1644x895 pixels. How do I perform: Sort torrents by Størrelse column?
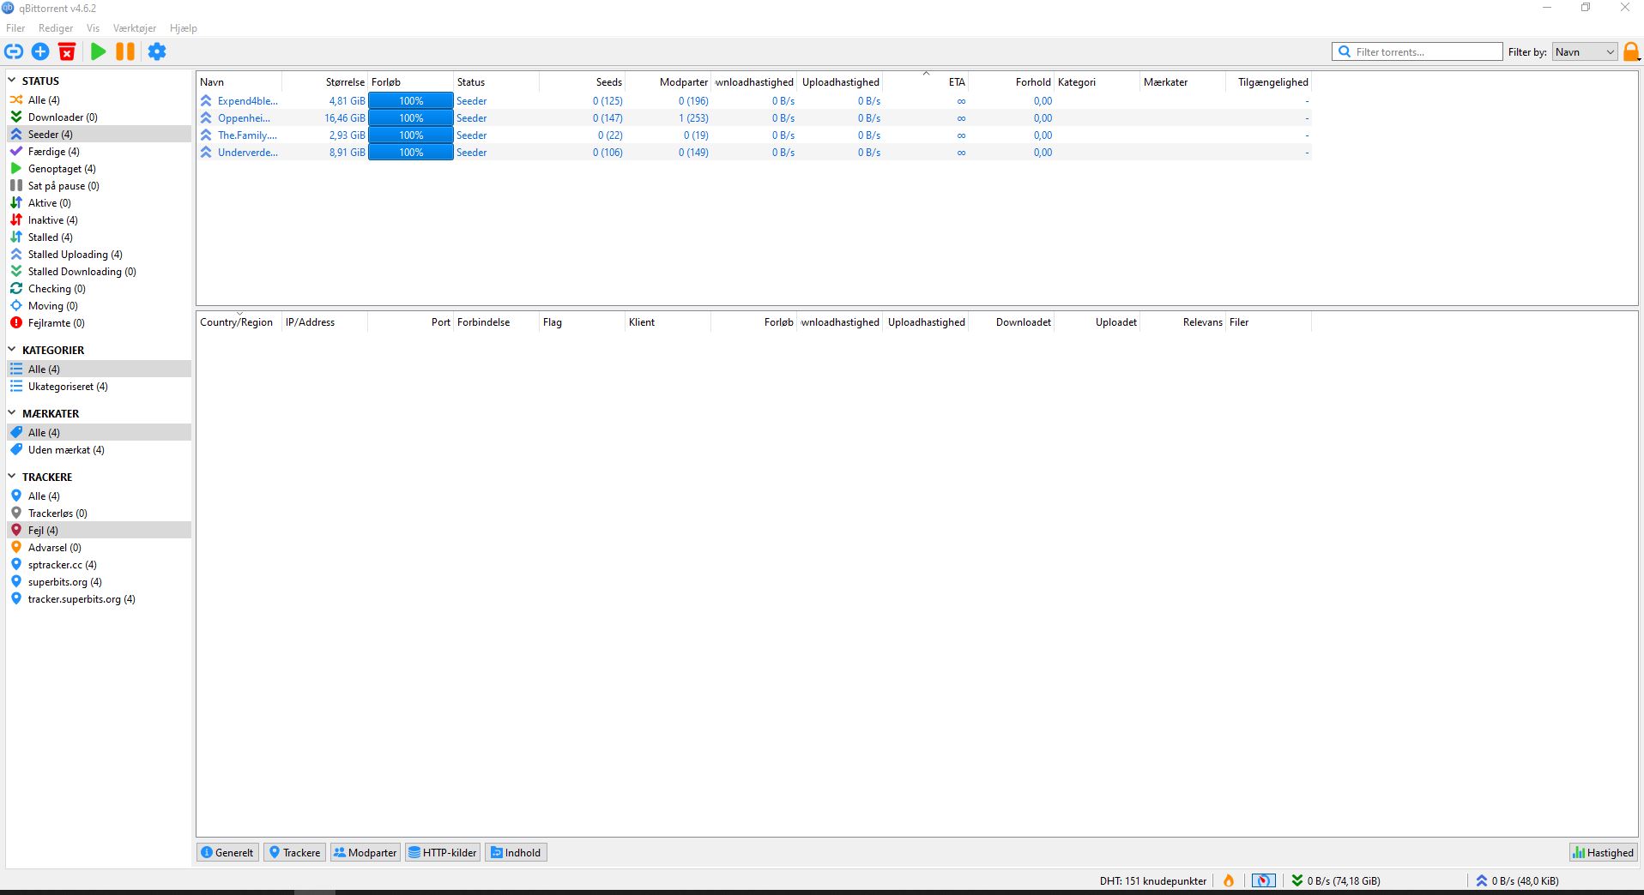coord(325,82)
